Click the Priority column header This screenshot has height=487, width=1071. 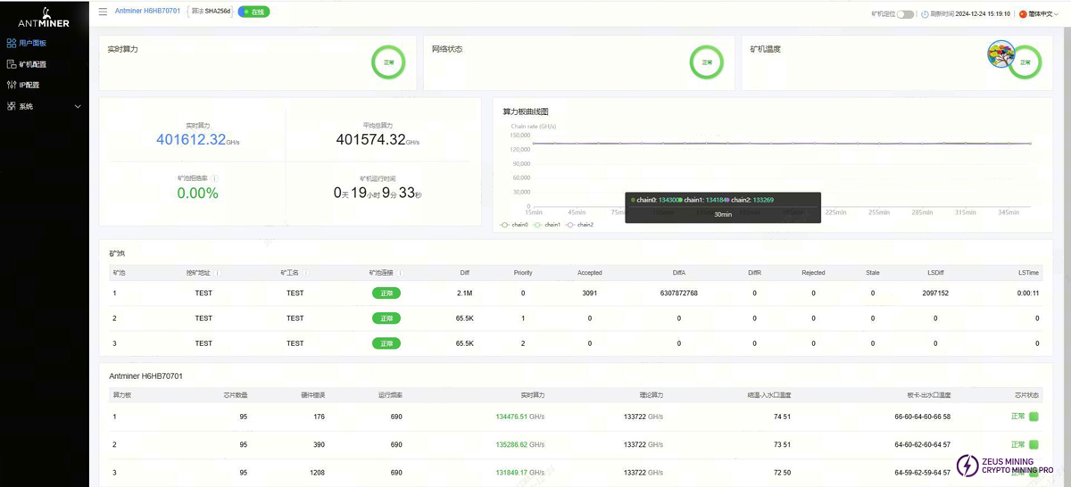click(x=523, y=273)
